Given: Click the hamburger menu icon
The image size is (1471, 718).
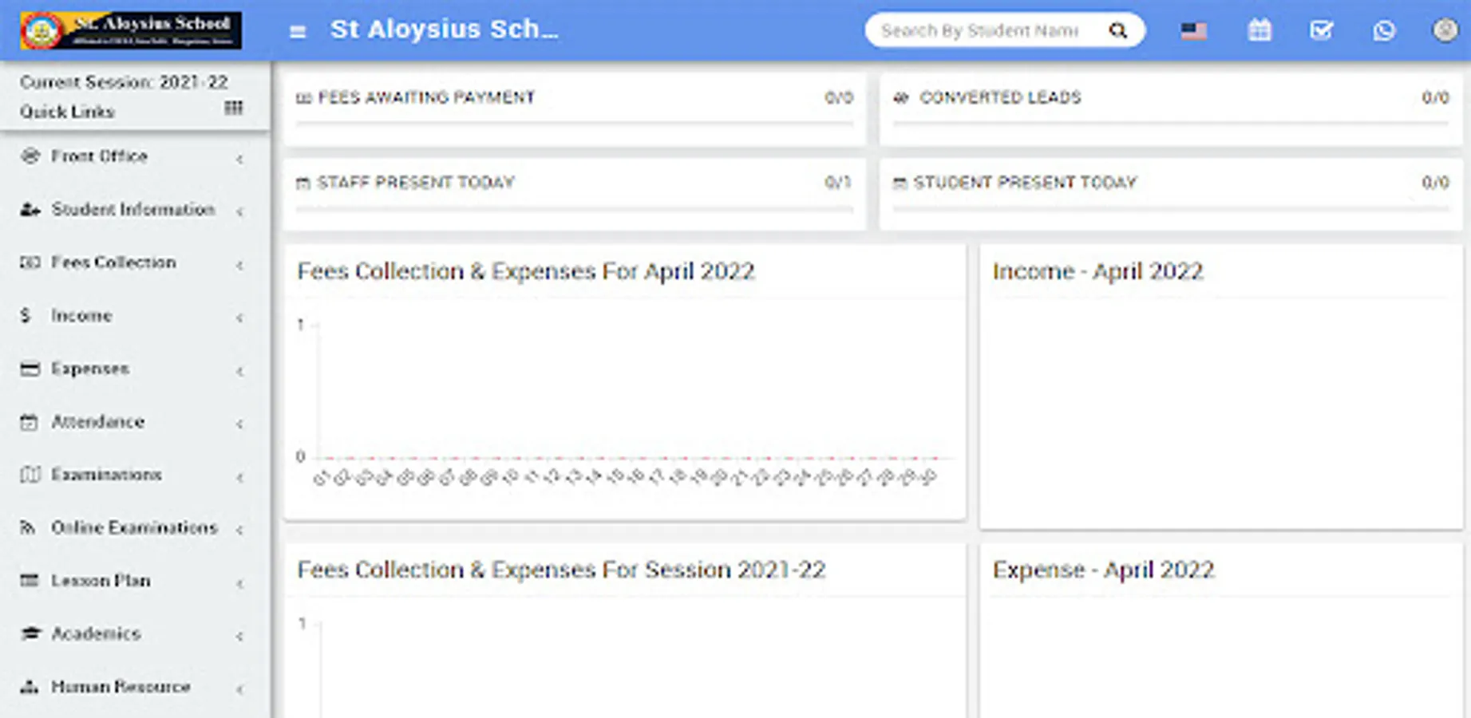Looking at the screenshot, I should coord(298,32).
